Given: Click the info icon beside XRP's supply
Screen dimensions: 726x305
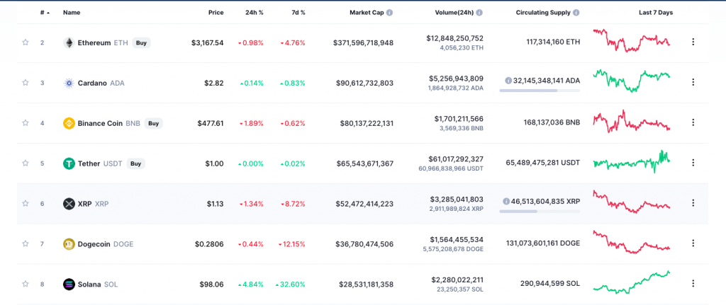Looking at the screenshot, I should [506, 202].
